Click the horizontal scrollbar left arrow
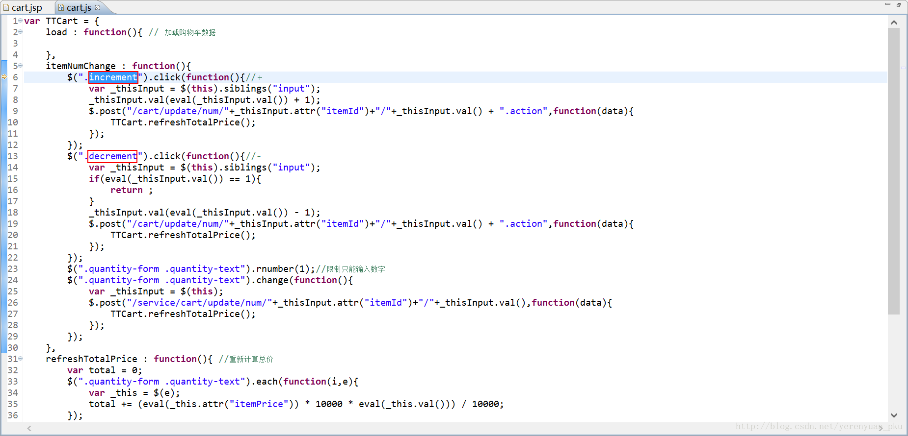908x436 pixels. click(29, 428)
